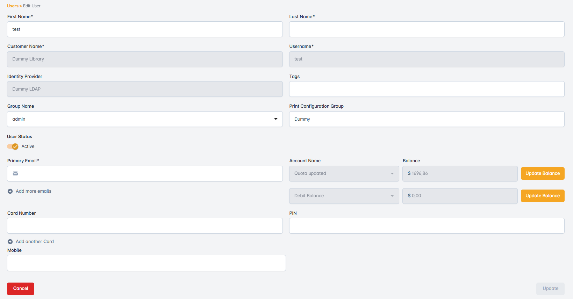Click the Add more emails link
The image size is (573, 299).
34,191
